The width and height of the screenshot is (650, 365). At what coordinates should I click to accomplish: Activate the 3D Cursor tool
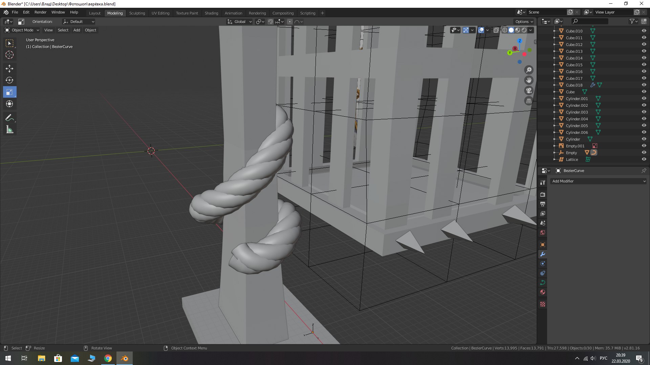[9, 55]
